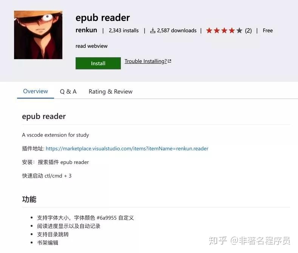
Task: Click the extension's avatar logo image
Action: 38,35
